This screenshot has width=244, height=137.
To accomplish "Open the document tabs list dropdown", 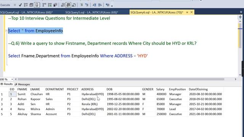I will [241, 12].
